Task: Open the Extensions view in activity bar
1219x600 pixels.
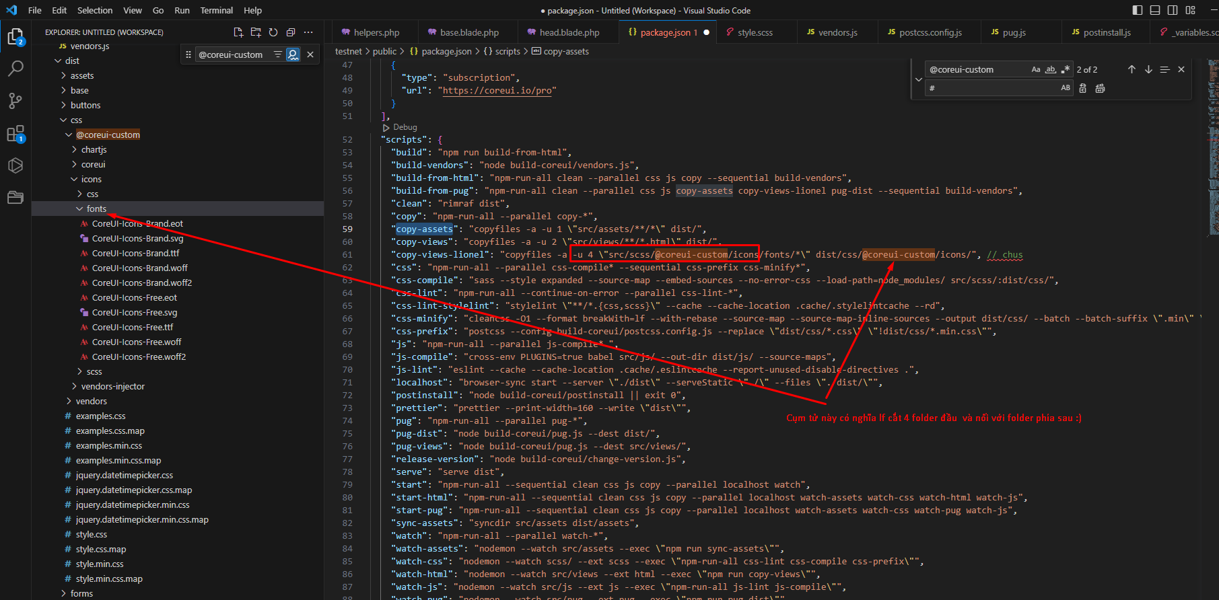Action: 15,134
